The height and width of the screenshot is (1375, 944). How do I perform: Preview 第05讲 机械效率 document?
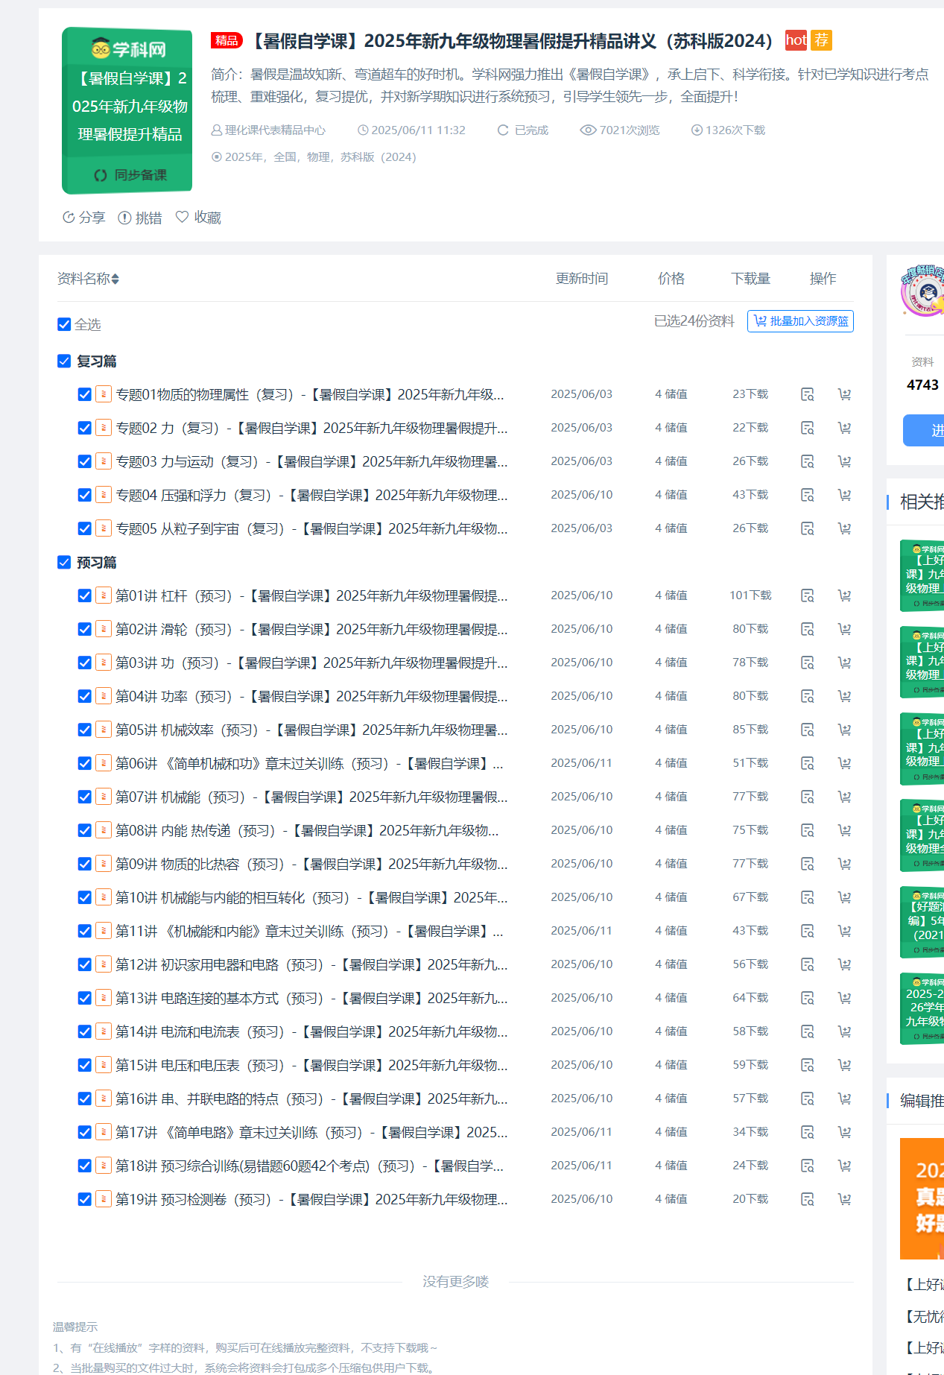point(807,730)
